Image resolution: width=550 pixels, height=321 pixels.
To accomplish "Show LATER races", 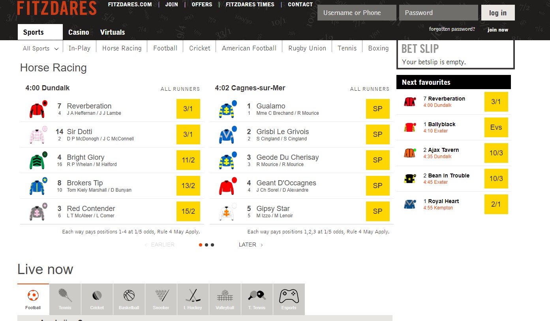I will click(x=251, y=244).
